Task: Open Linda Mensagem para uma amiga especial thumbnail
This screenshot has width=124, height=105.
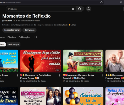Action: point(83,61)
